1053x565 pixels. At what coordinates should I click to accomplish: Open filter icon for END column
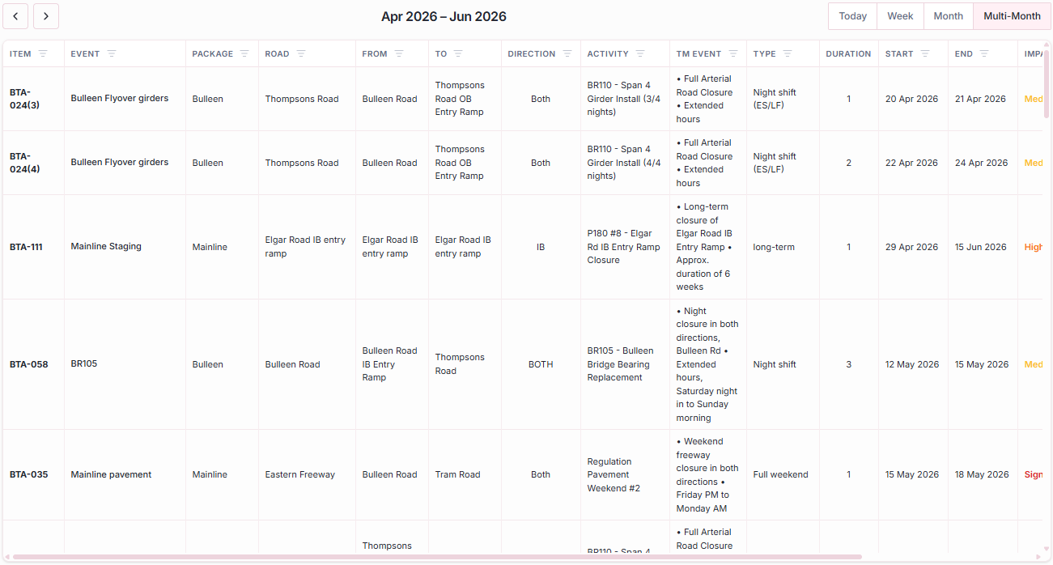click(x=984, y=53)
